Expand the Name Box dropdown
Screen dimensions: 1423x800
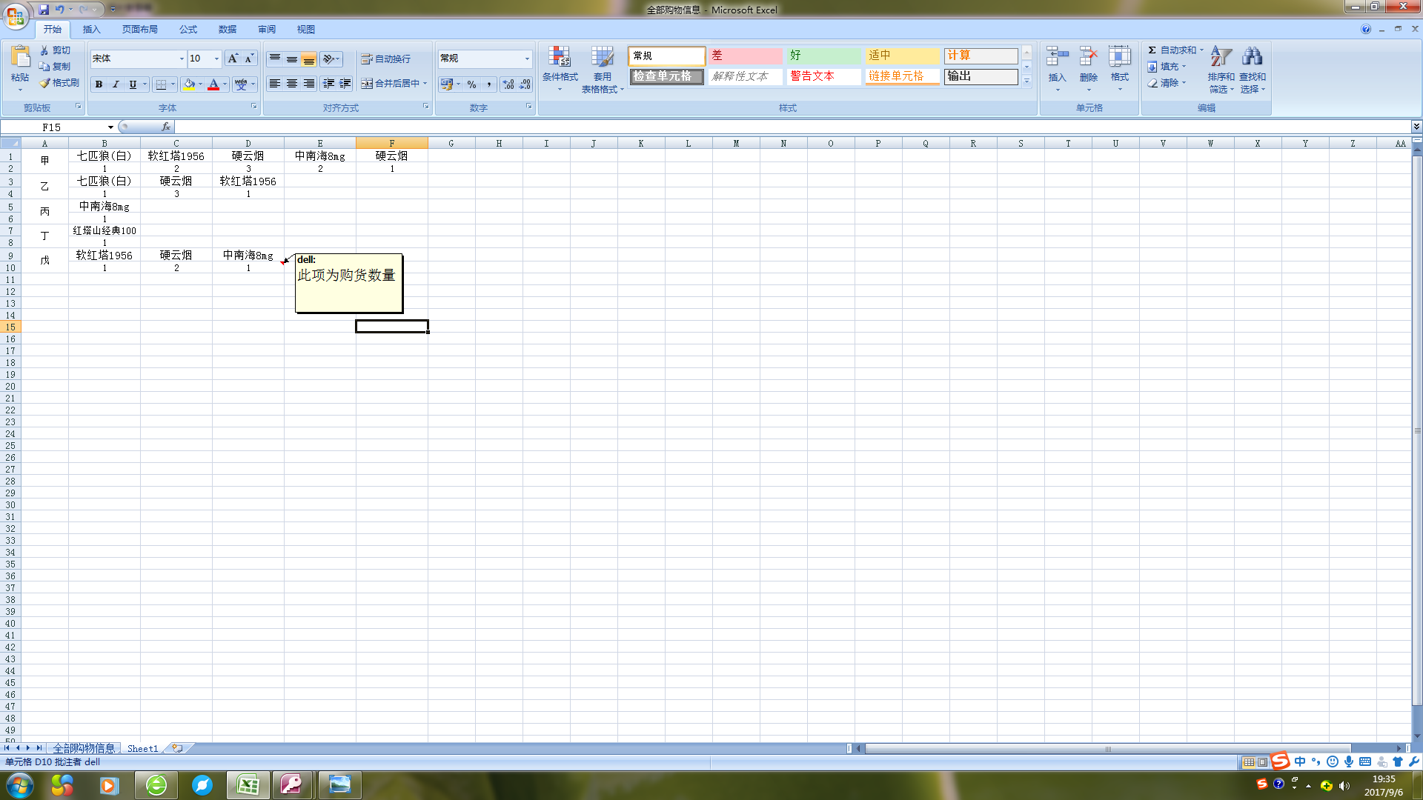click(x=110, y=127)
